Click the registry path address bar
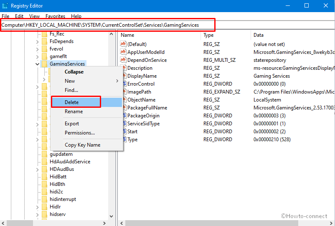The width and height of the screenshot is (335, 226). click(167, 25)
